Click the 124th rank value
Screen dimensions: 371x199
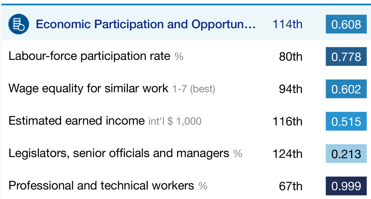pyautogui.click(x=287, y=154)
